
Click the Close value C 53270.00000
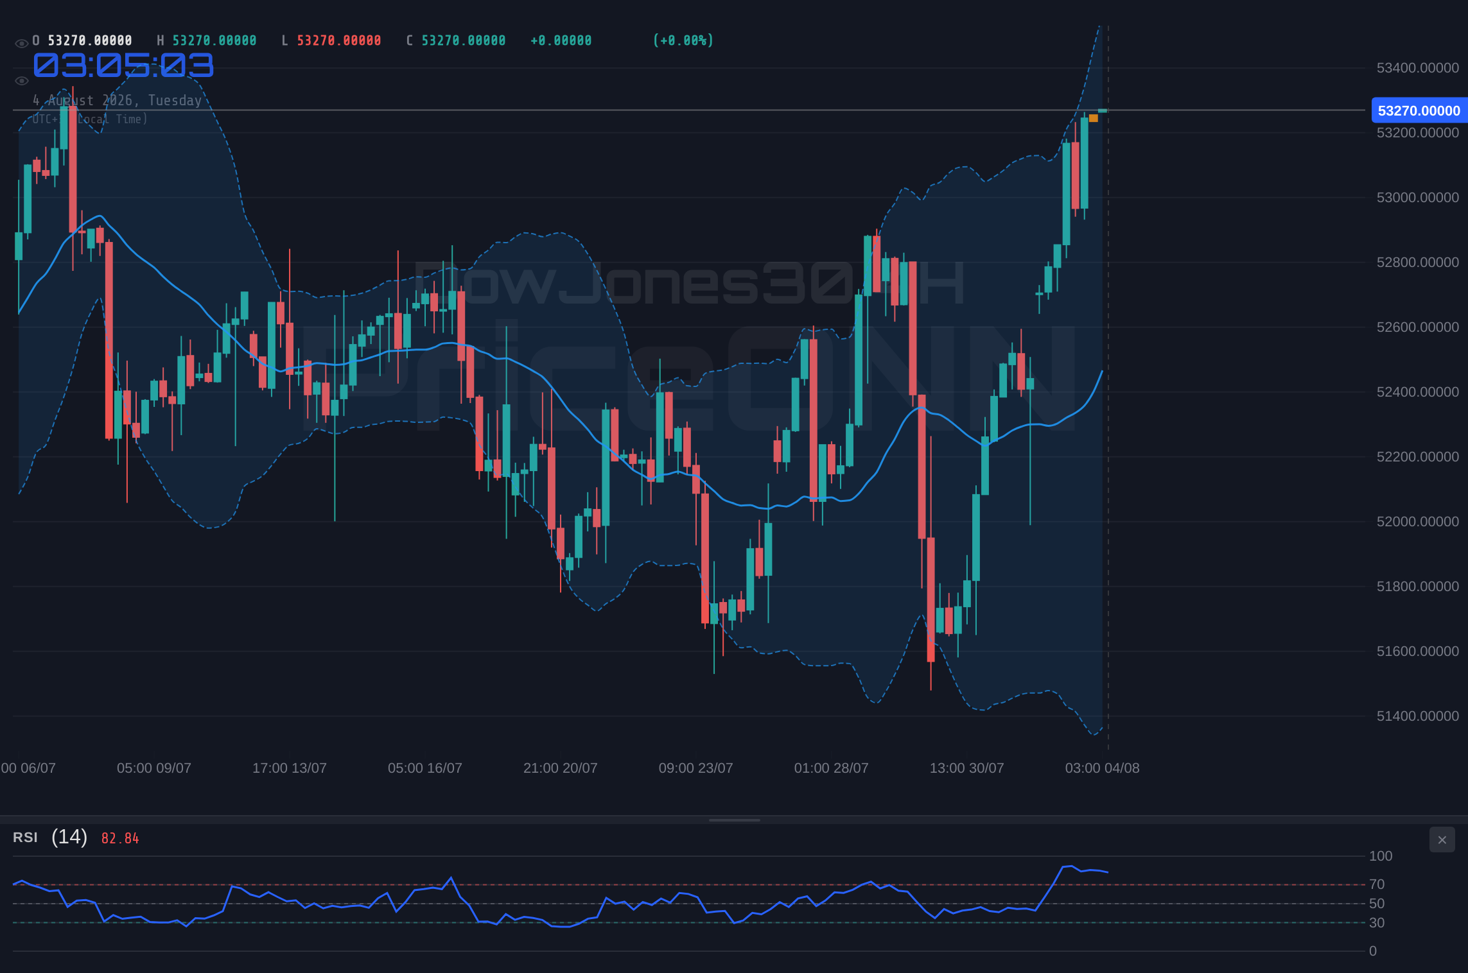tap(456, 40)
